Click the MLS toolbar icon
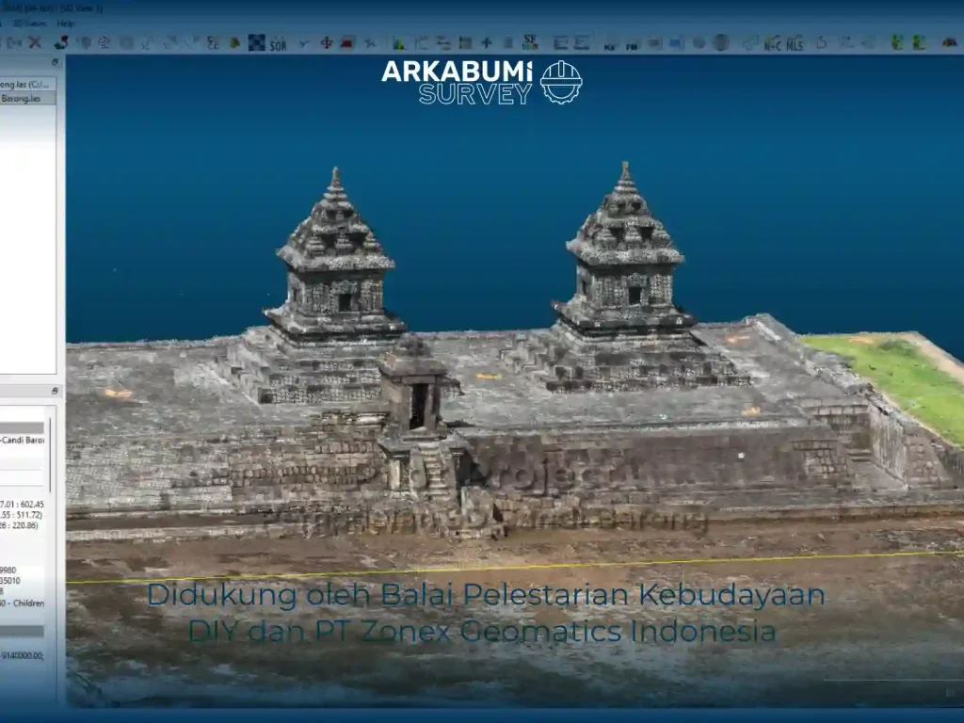The image size is (964, 723). click(x=795, y=43)
